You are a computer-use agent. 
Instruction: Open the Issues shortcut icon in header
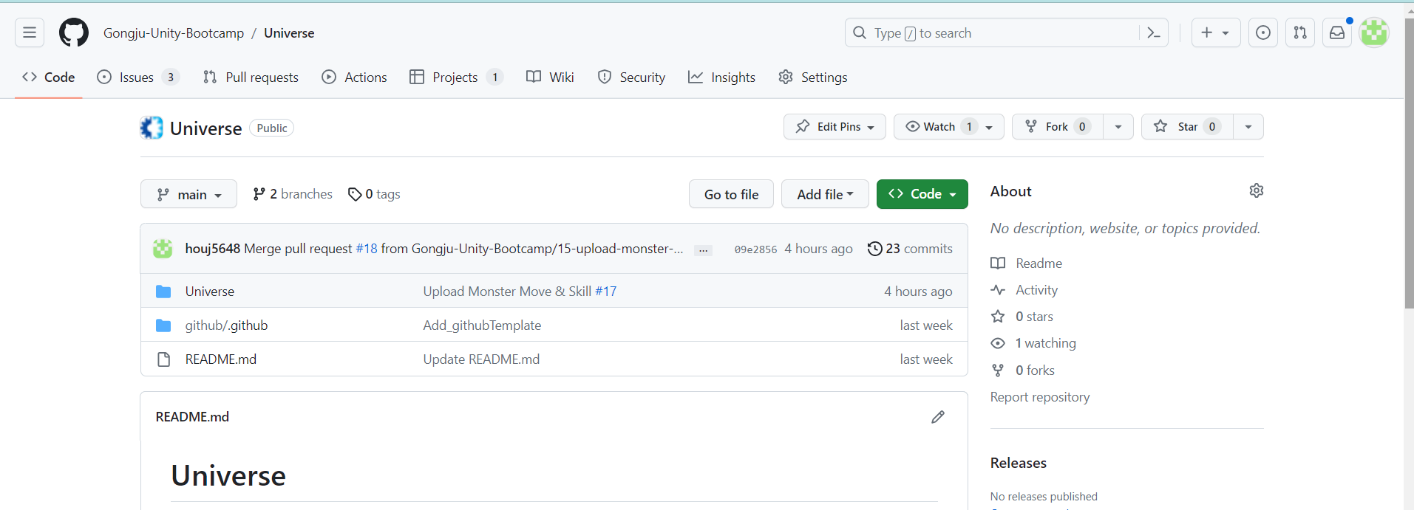[1263, 32]
